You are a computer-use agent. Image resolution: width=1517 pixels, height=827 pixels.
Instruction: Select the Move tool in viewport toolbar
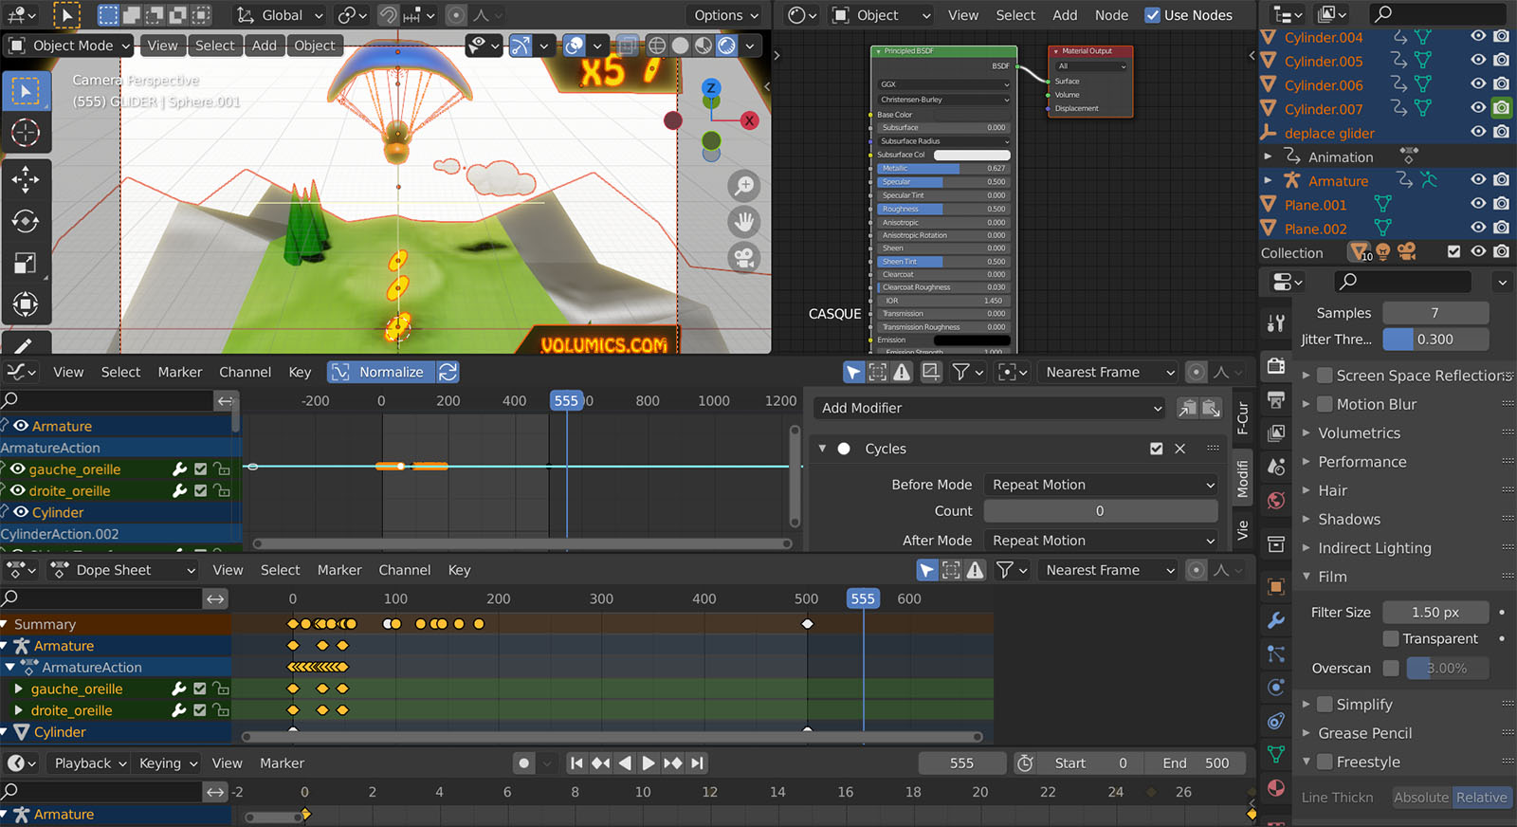[26, 179]
